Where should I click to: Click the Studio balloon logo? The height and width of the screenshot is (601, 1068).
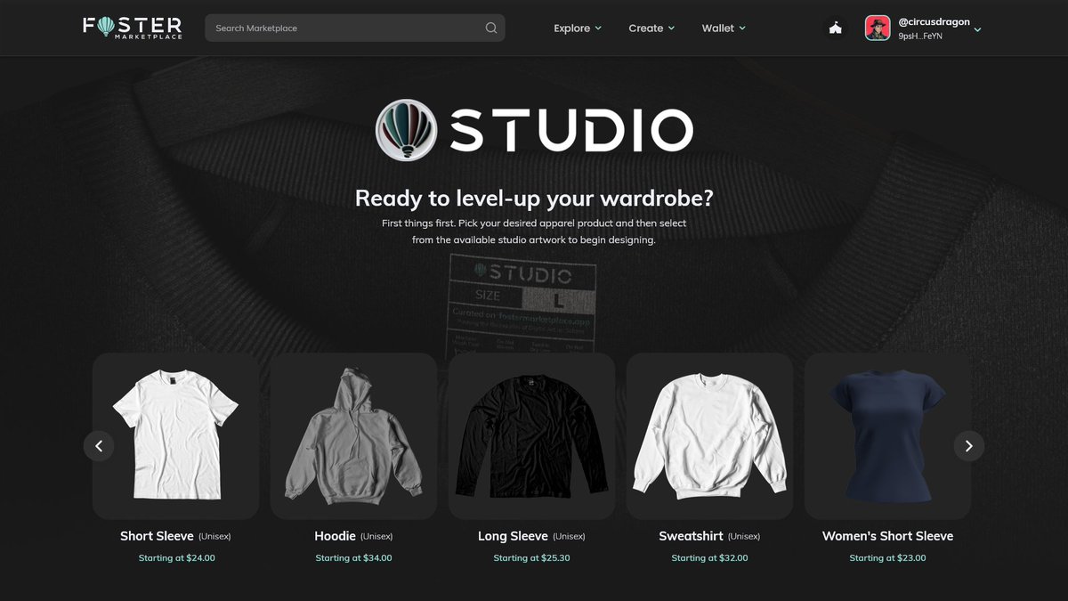[406, 130]
